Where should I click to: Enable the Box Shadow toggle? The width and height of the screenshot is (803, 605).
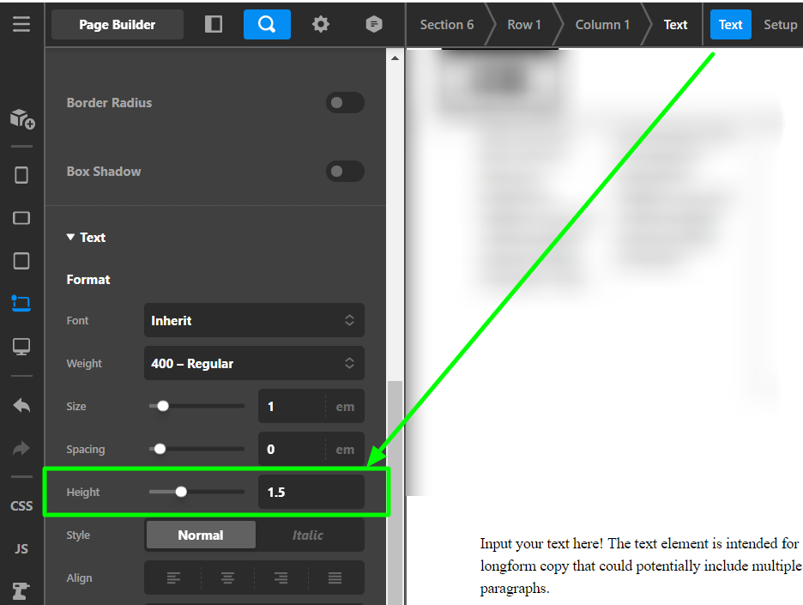(x=345, y=171)
